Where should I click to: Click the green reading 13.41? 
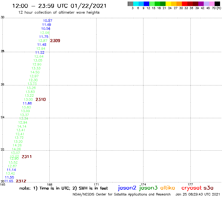pyautogui.click(x=21, y=130)
